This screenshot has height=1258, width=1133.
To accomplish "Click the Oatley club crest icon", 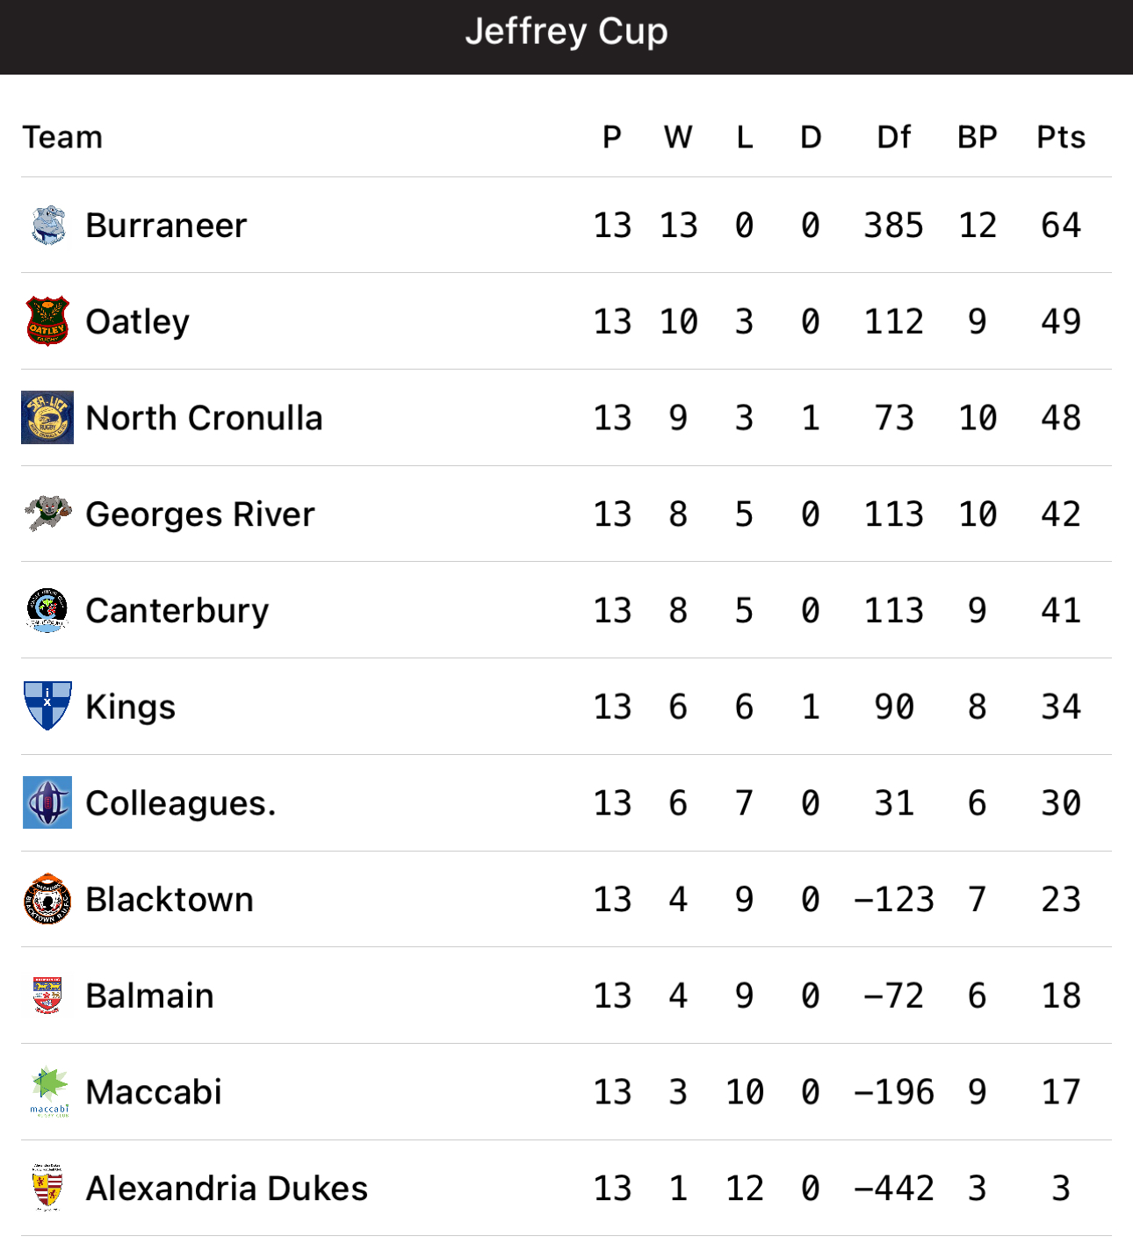I will tap(47, 321).
